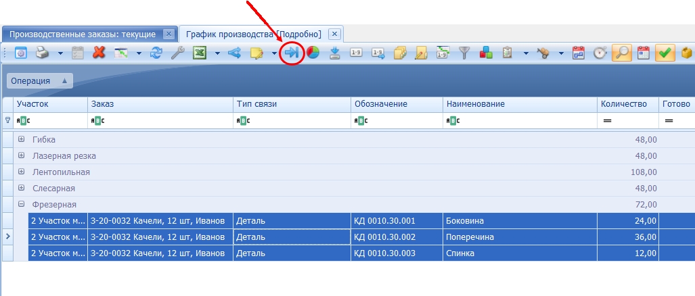Click the blue arrow-to-bar transfer icon
Viewport: 695px width, 296px height.
(x=292, y=53)
